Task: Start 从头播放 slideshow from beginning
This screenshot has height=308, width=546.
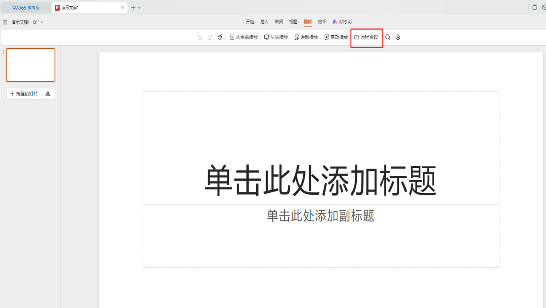Action: [276, 37]
